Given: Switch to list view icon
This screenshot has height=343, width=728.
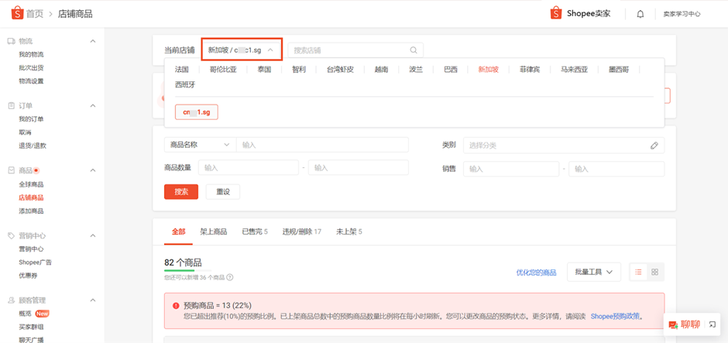Looking at the screenshot, I should click(638, 272).
